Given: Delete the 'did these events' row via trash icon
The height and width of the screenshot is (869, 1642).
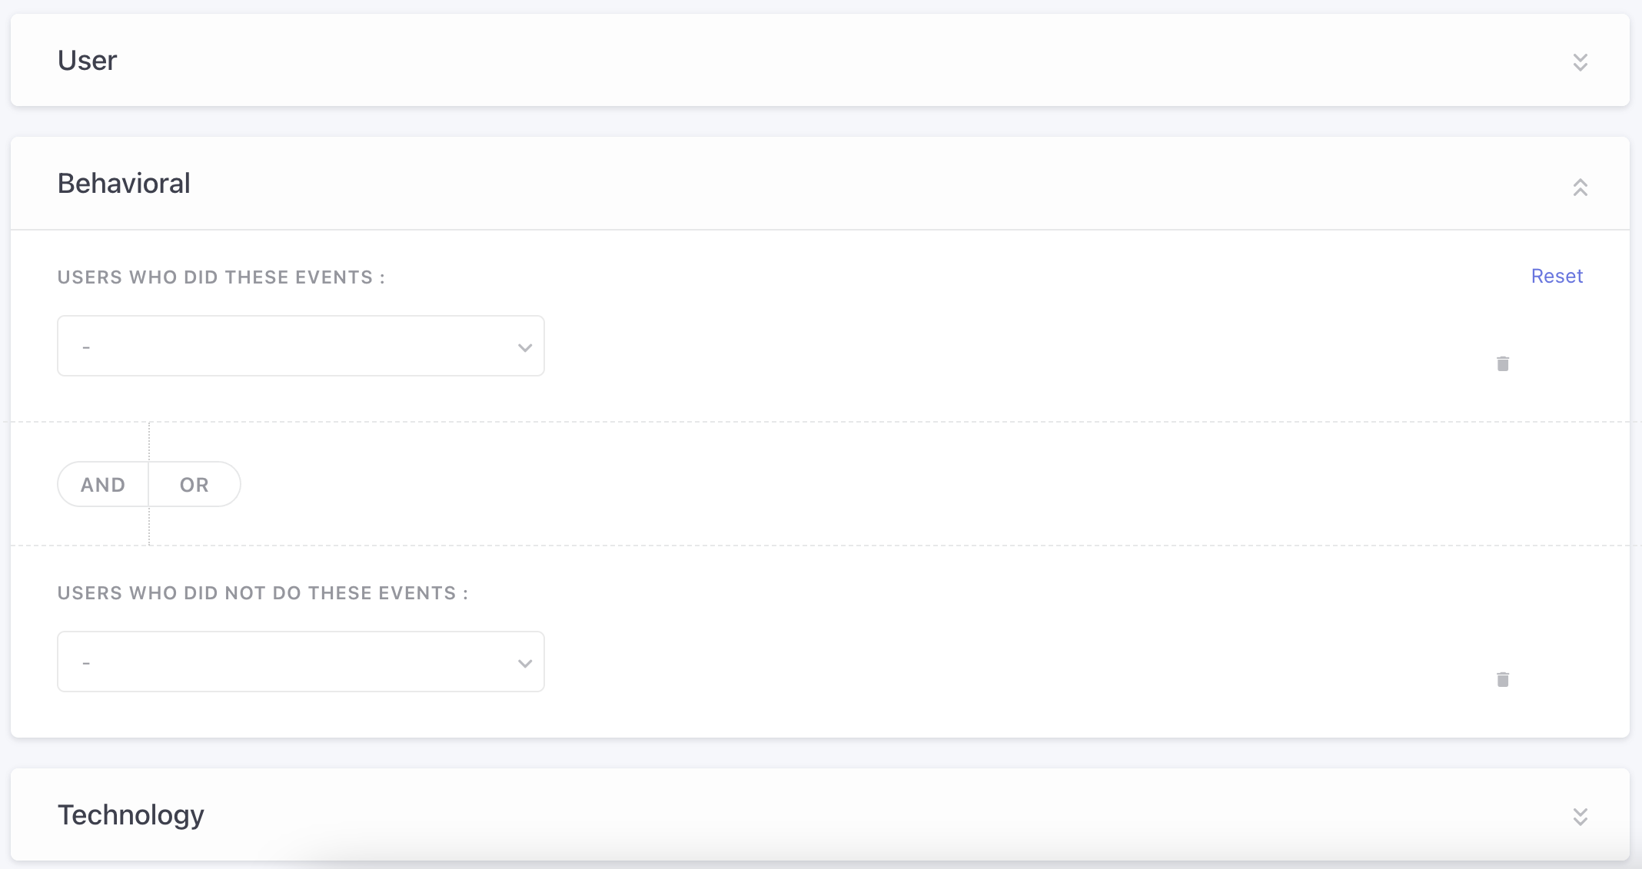Looking at the screenshot, I should [x=1503, y=363].
